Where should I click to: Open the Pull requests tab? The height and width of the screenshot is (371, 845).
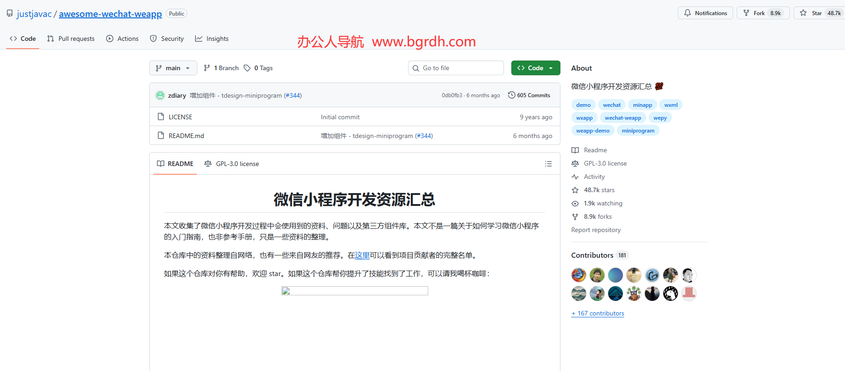pyautogui.click(x=71, y=39)
